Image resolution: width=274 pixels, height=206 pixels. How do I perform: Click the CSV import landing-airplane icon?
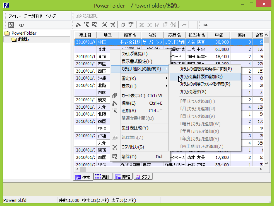coord(104,25)
